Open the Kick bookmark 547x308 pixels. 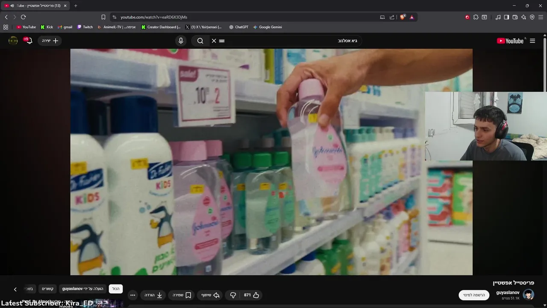[47, 27]
